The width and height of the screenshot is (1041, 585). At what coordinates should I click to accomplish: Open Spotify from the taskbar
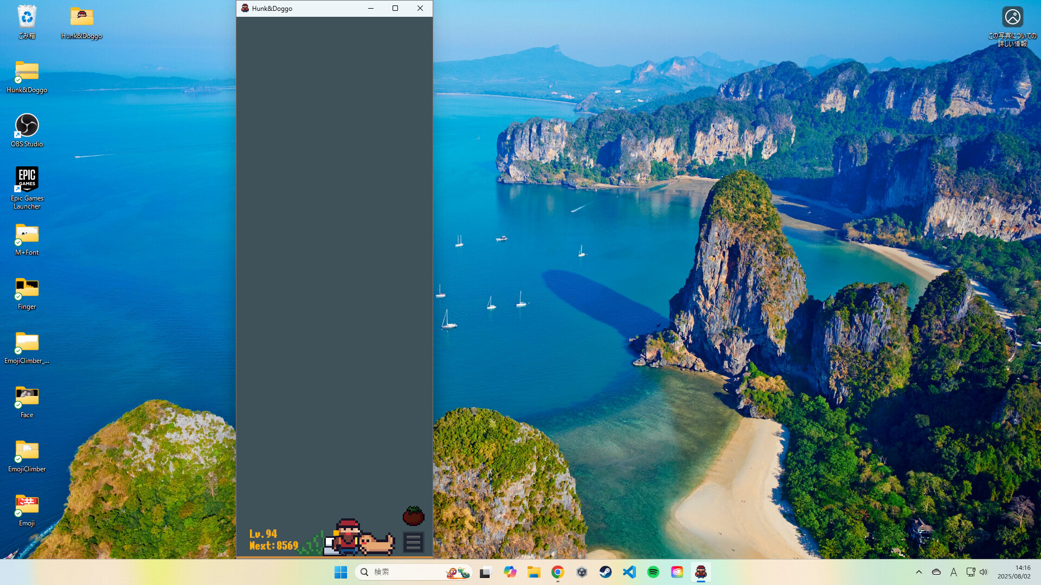pos(653,572)
